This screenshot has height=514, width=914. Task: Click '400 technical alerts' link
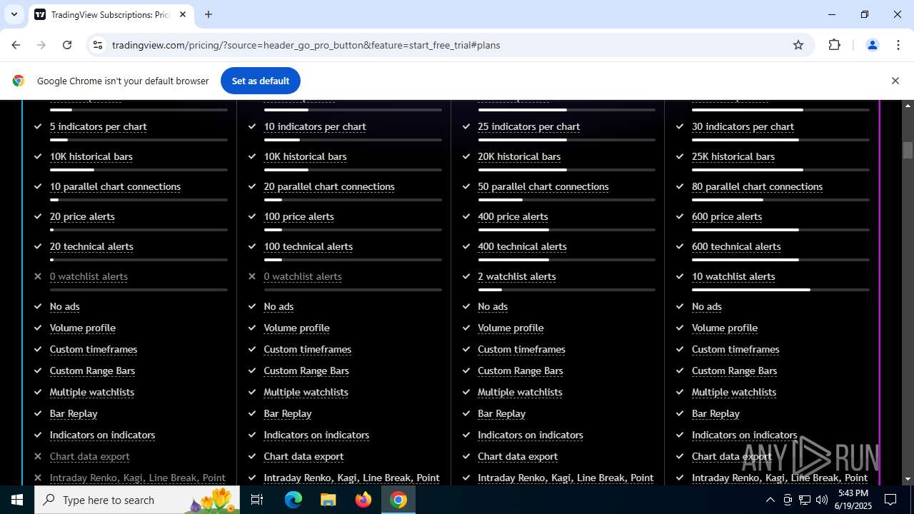click(522, 246)
